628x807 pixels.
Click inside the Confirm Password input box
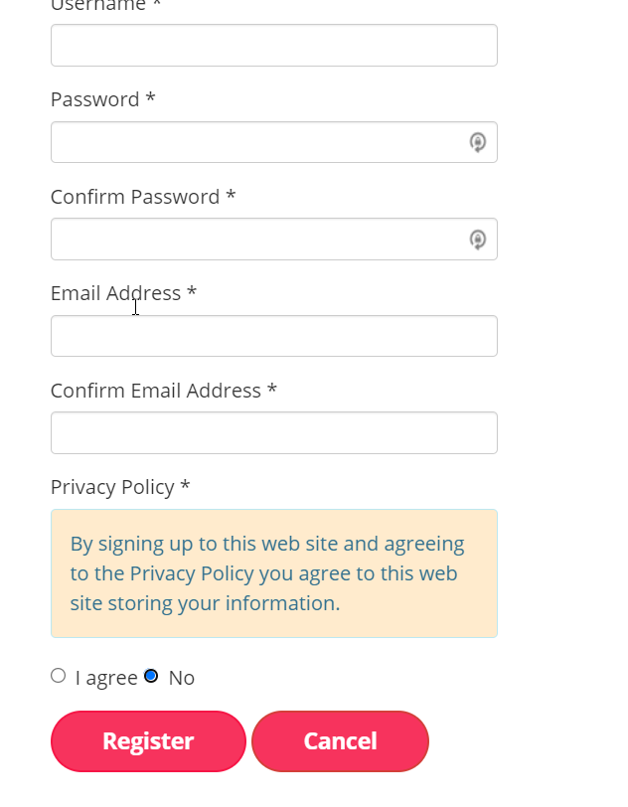(x=258, y=240)
